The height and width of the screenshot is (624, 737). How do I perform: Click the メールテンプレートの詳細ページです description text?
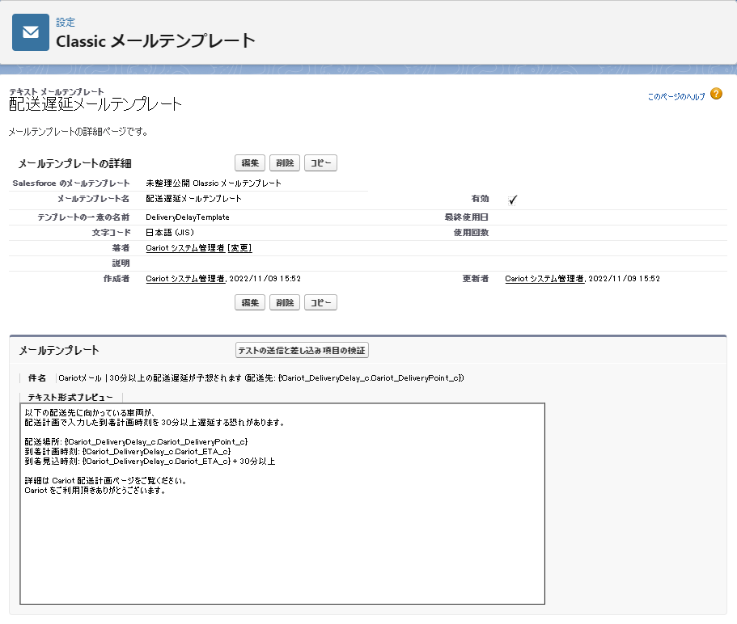[x=78, y=132]
